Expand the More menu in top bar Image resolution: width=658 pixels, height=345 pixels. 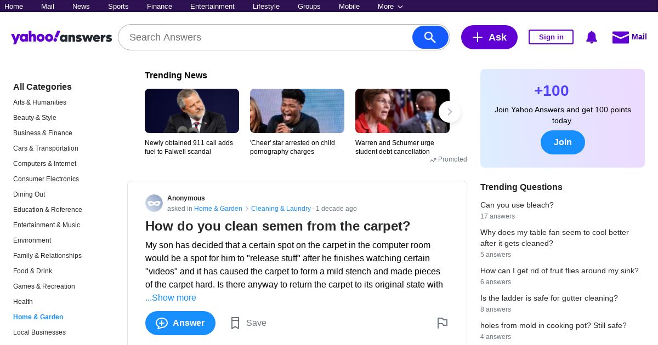click(390, 7)
